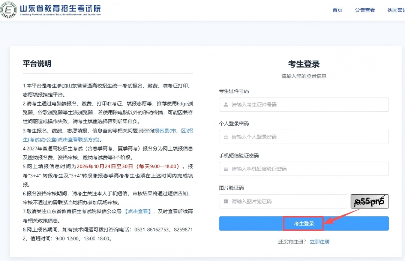Focus the 手机短信验证密码 input field

pyautogui.click(x=304, y=169)
